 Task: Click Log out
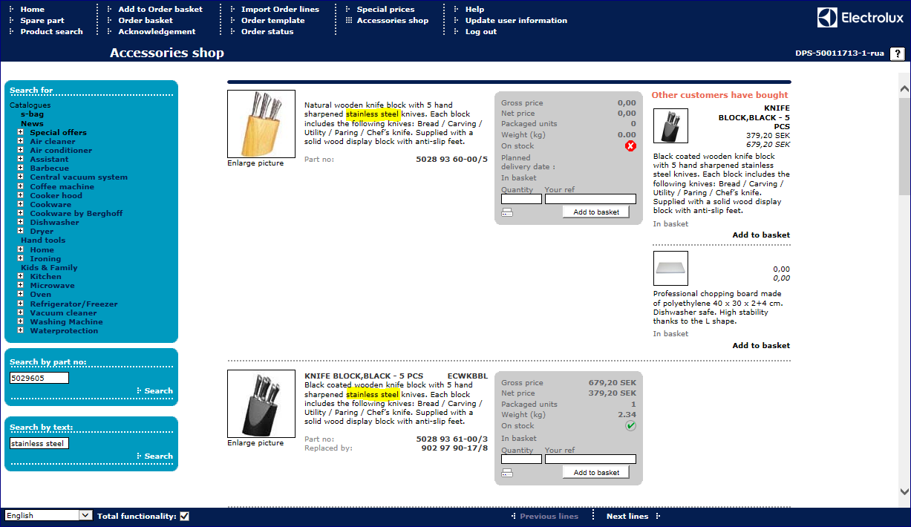click(480, 31)
